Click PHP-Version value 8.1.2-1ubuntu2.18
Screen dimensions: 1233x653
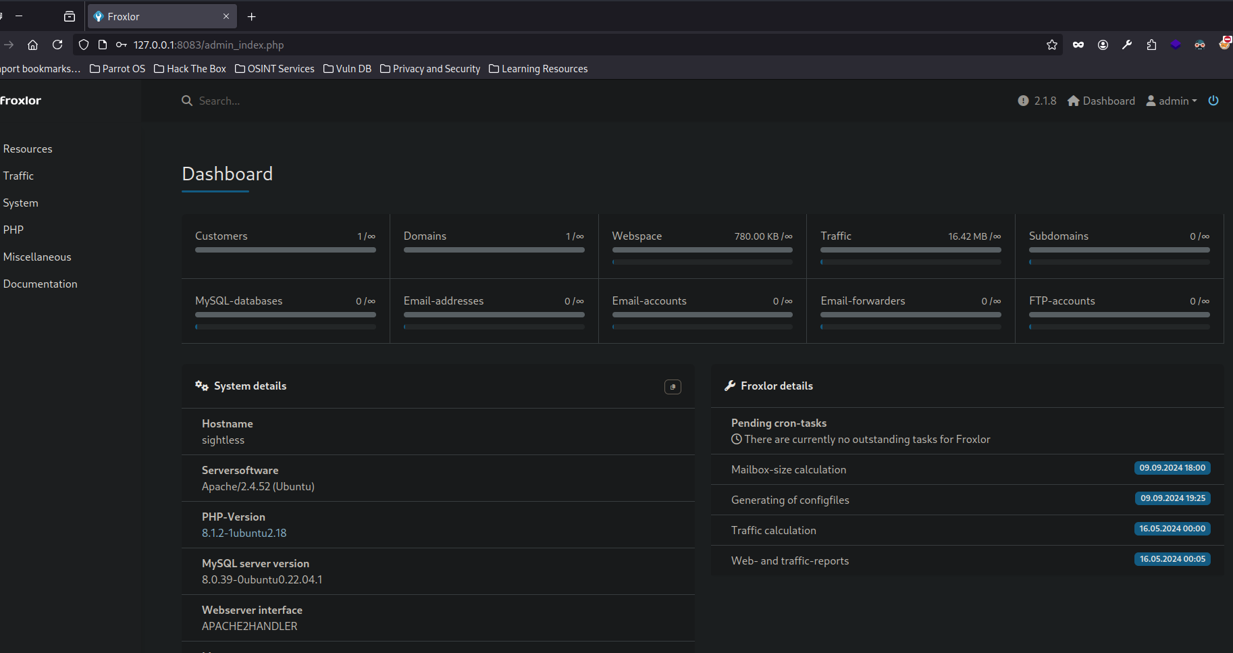pos(244,533)
